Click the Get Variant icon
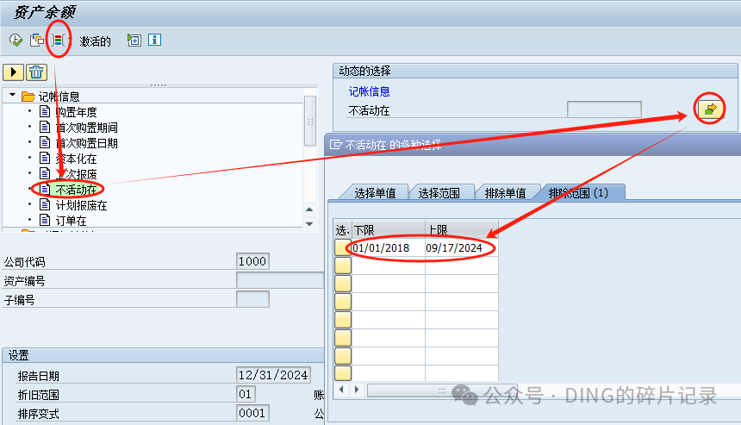 coord(37,41)
